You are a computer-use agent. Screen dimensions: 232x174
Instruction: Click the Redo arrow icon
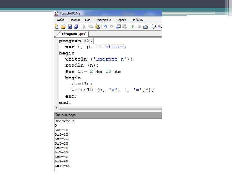click(x=112, y=27)
